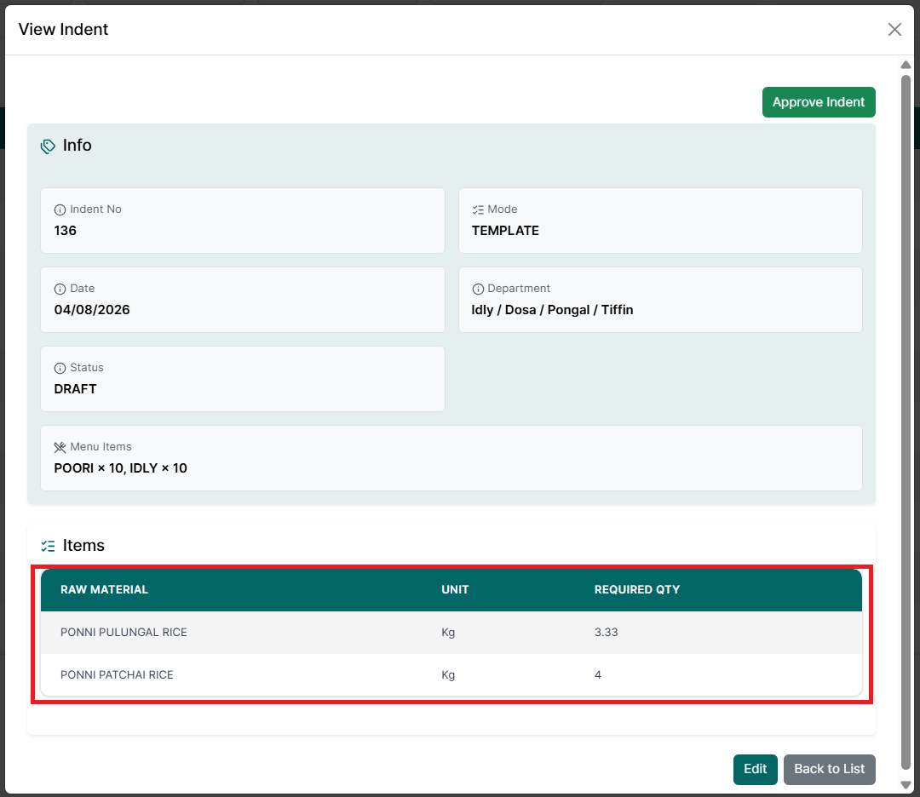Click the Info section heading

click(77, 145)
